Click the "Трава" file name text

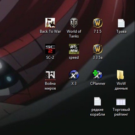(x=121, y=31)
